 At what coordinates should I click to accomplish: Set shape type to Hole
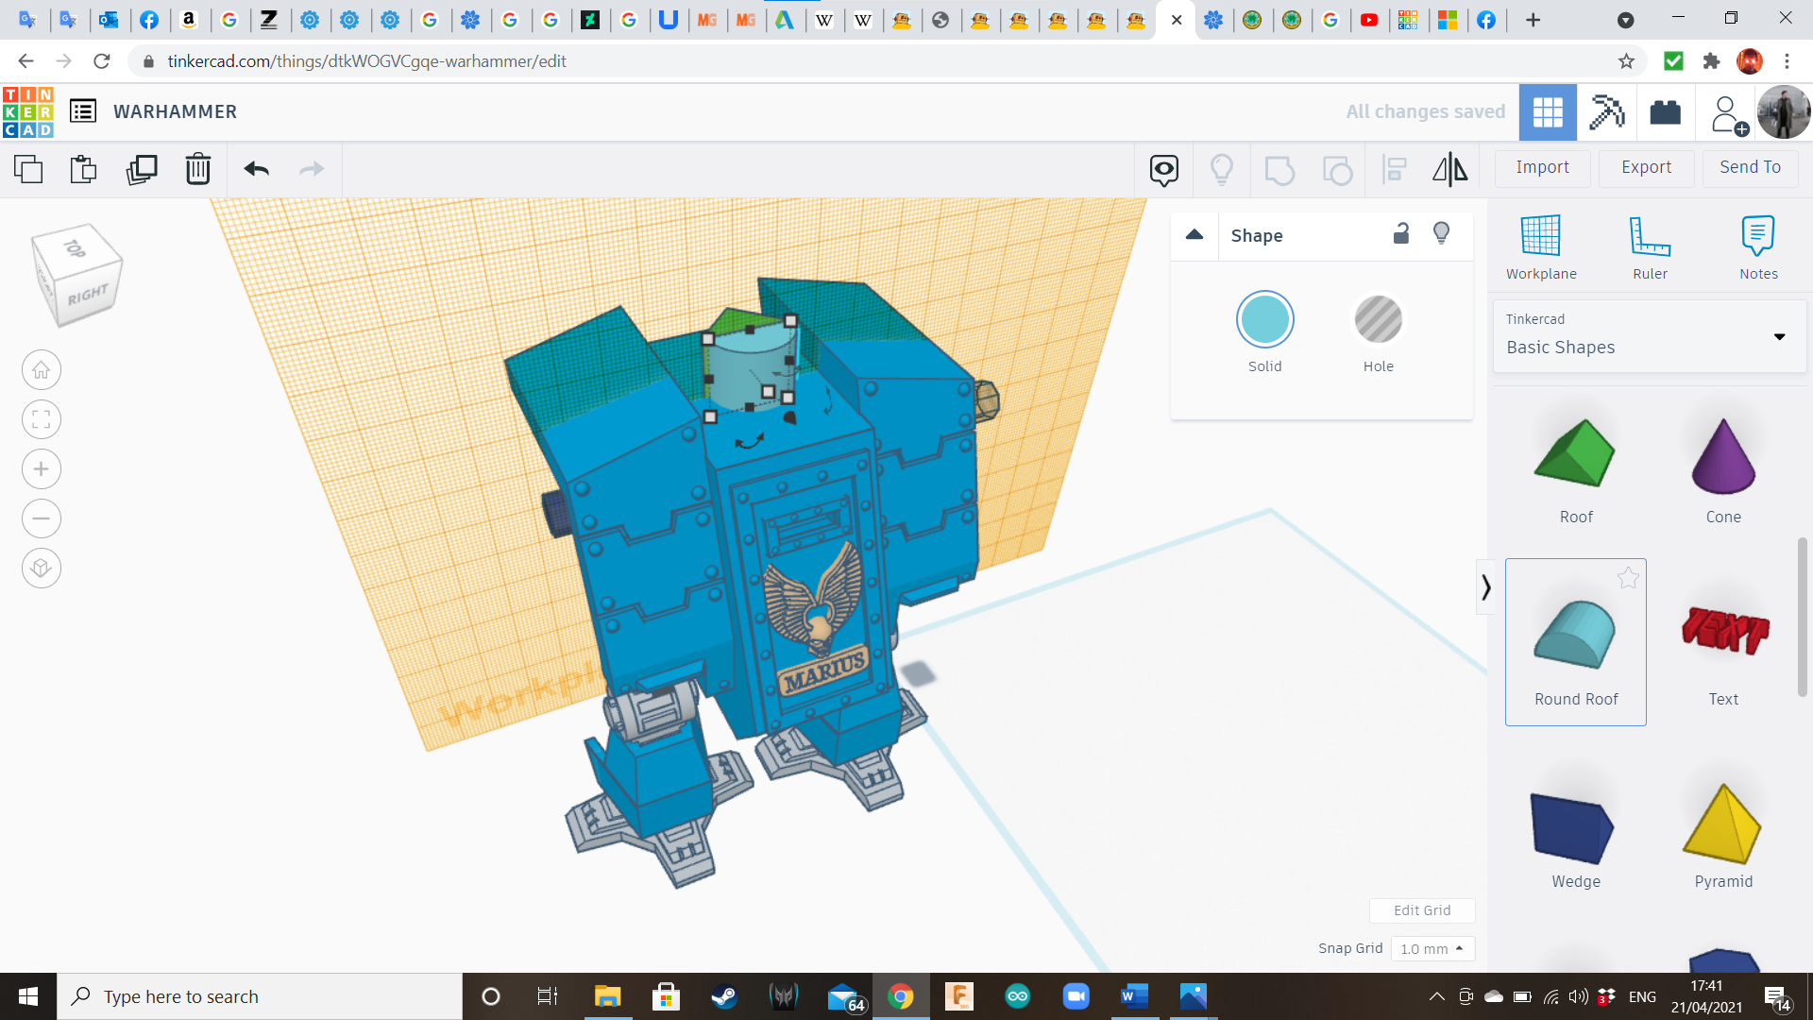pos(1378,320)
